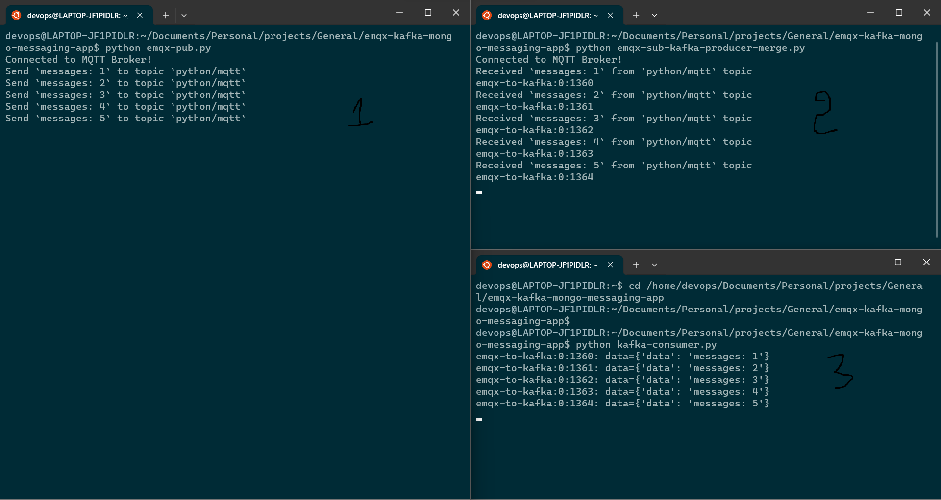This screenshot has width=941, height=500.
Task: Minimize the left terminal window
Action: tap(400, 13)
